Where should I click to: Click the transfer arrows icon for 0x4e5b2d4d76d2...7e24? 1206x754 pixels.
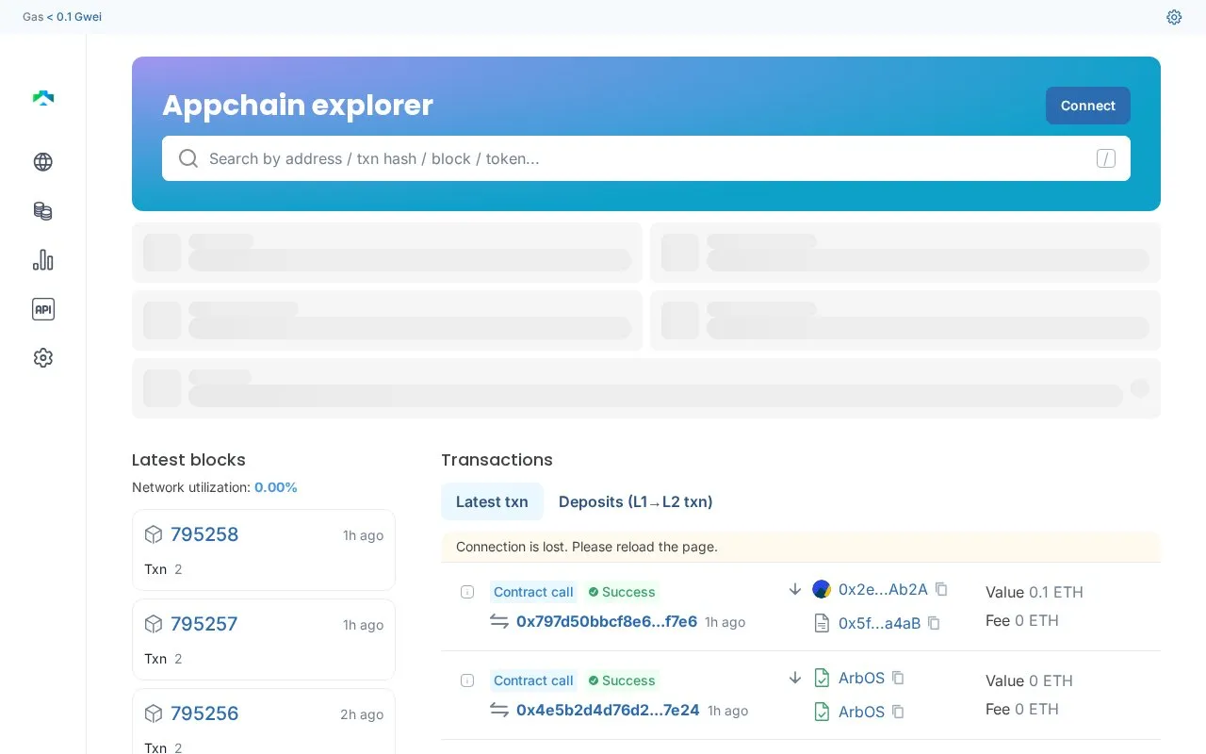coord(499,710)
